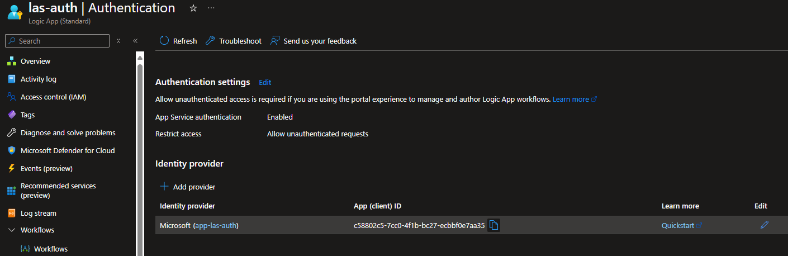The height and width of the screenshot is (256, 788).
Task: Click the Identity provider section heading
Action: [x=189, y=164]
